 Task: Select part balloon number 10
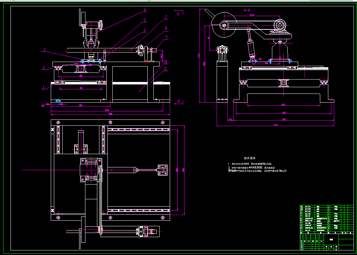click(166, 62)
